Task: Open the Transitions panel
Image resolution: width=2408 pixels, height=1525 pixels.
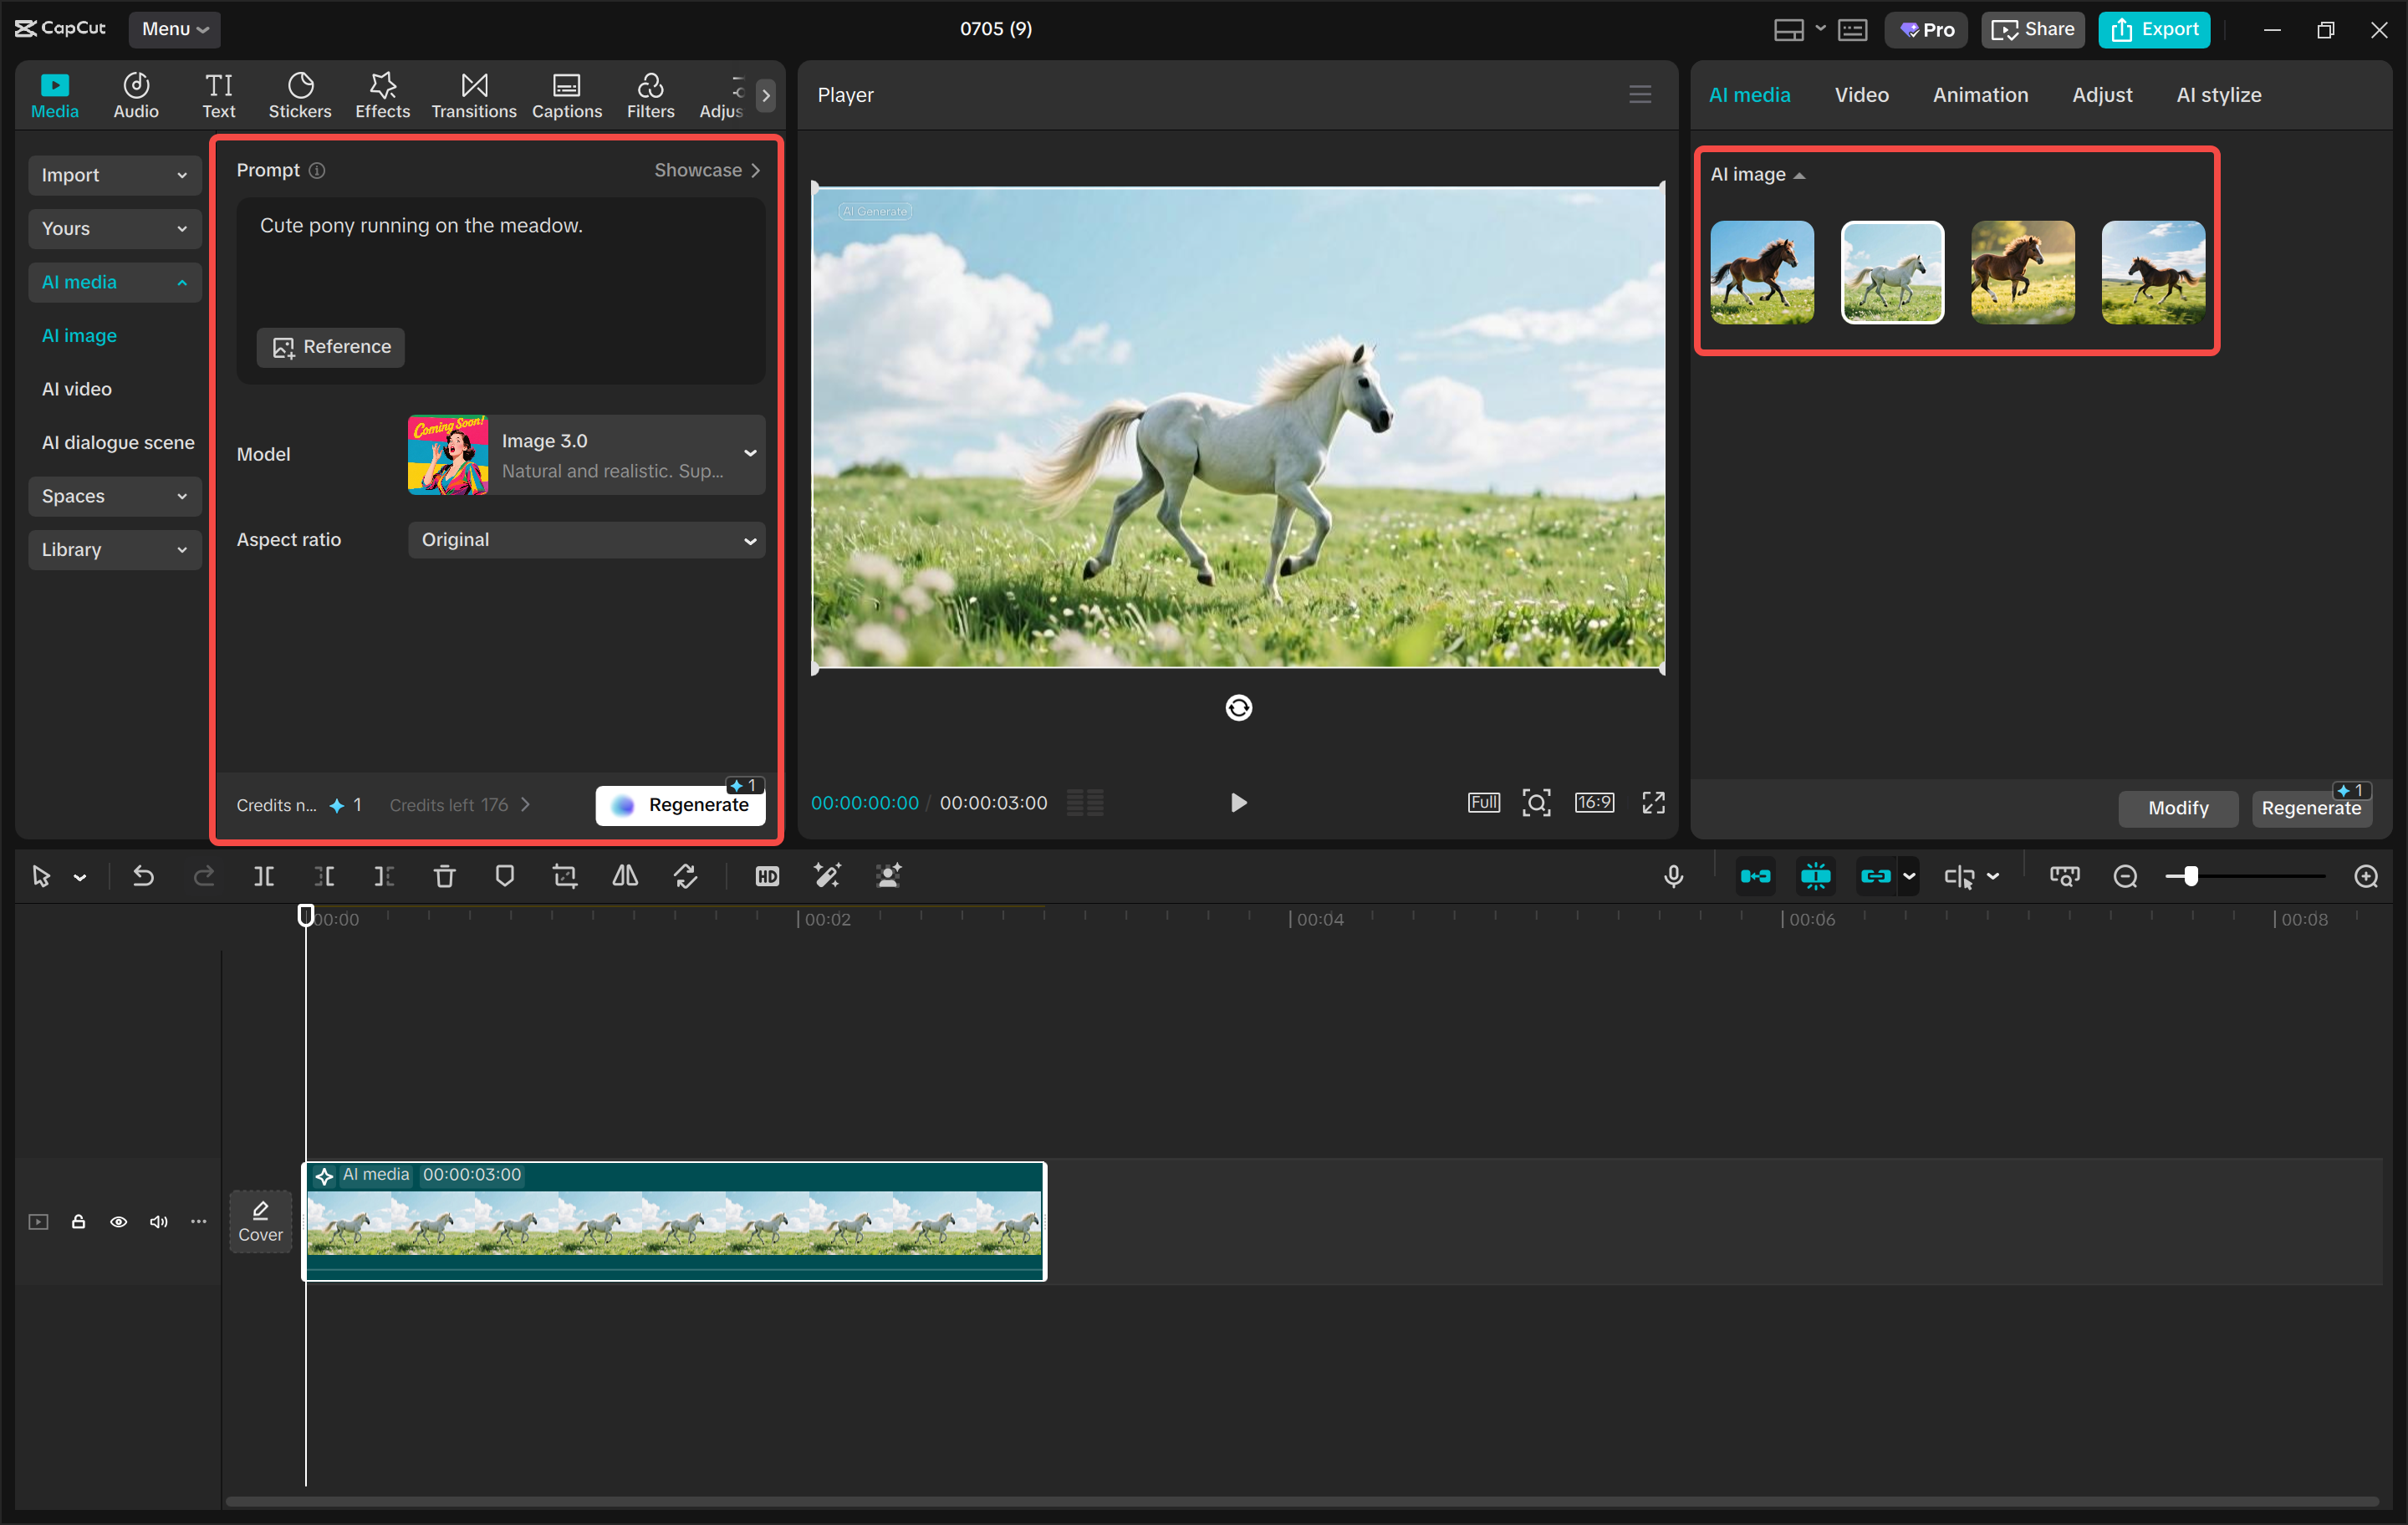Action: tap(473, 94)
